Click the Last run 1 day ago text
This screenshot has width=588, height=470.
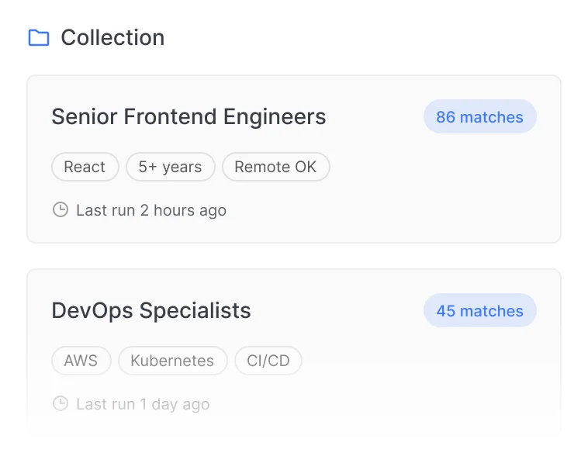(x=143, y=404)
